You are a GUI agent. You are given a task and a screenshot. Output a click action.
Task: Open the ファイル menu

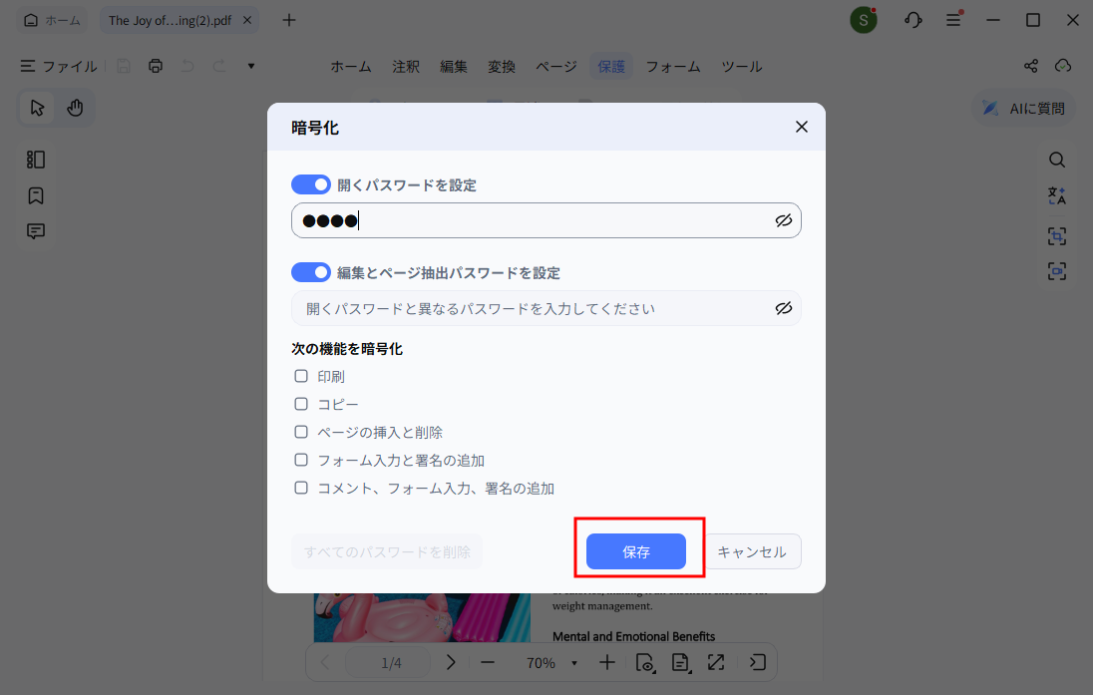pyautogui.click(x=58, y=66)
